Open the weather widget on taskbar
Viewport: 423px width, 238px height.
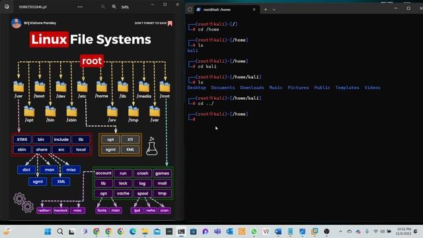click(7, 231)
